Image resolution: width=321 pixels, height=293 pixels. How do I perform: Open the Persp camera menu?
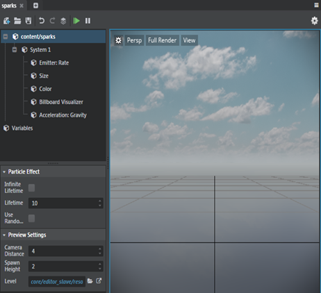pyautogui.click(x=134, y=40)
